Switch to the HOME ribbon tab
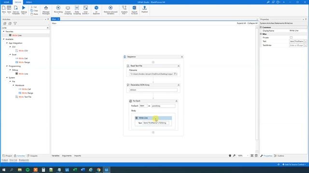Viewport: 309px width, 173px height. point(6,2)
